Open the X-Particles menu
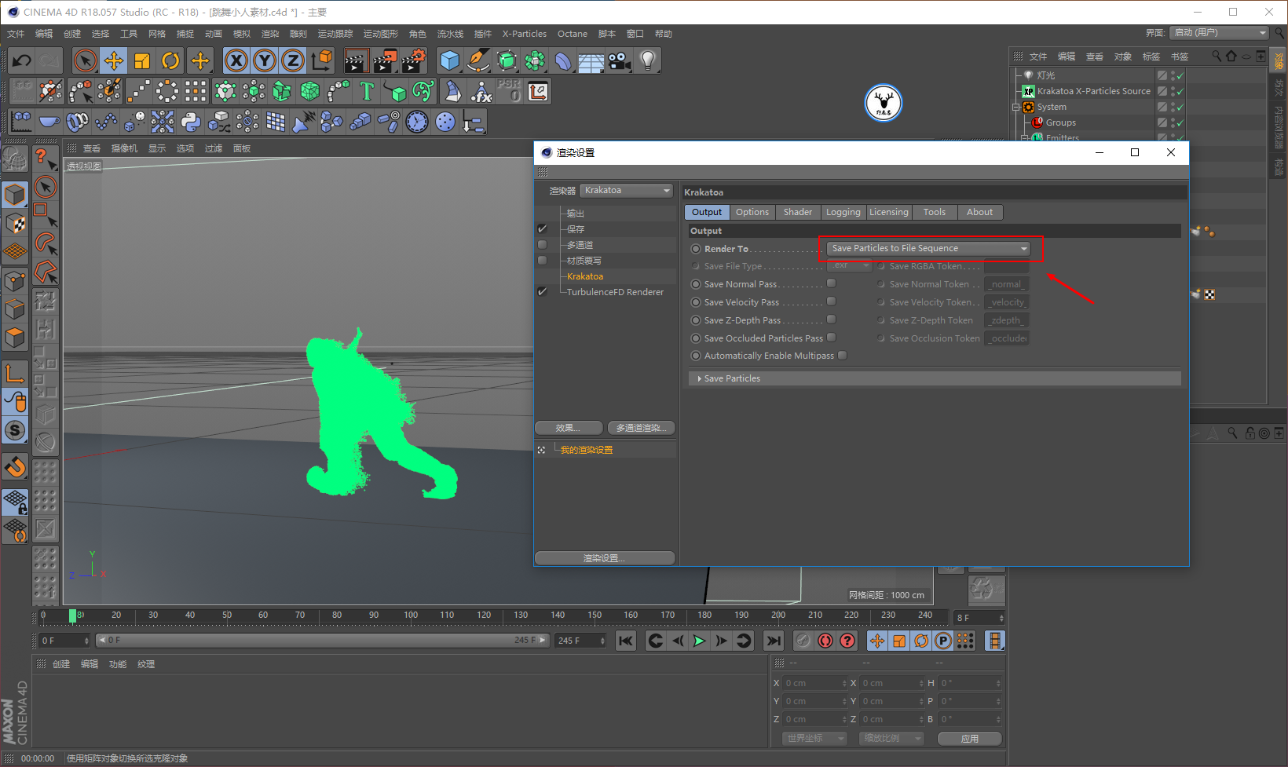The height and width of the screenshot is (767, 1288). tap(525, 34)
